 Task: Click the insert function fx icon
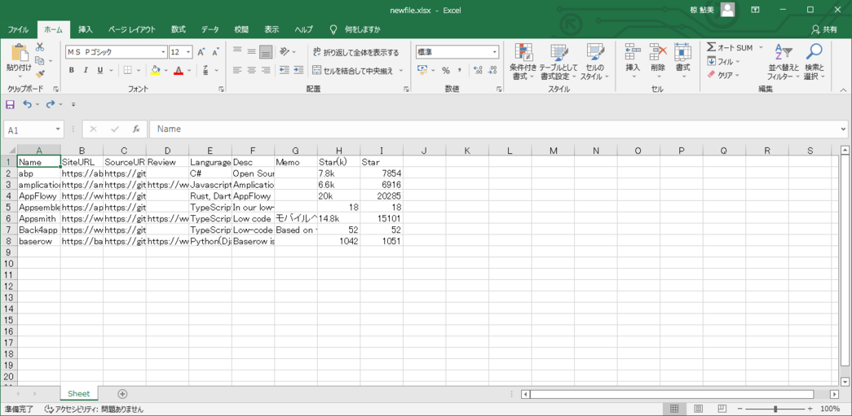coord(136,129)
